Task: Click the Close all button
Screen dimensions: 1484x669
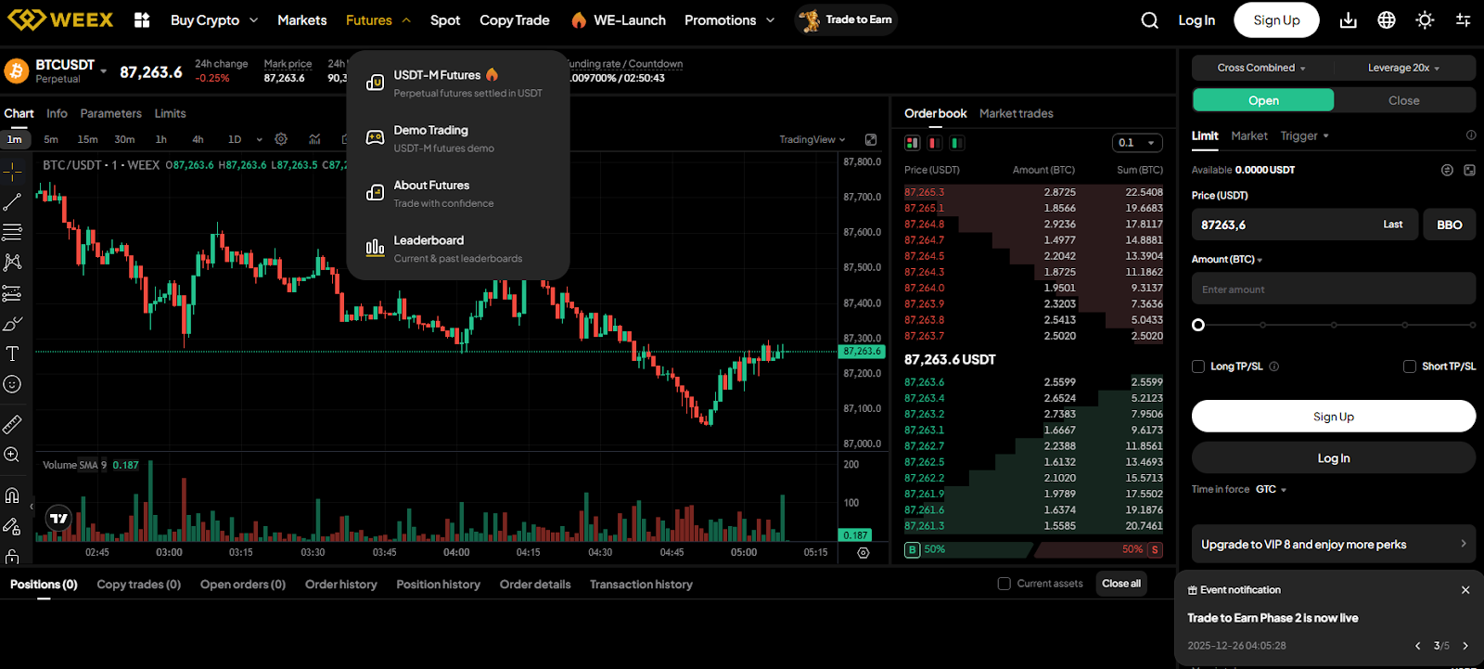Action: click(x=1121, y=584)
